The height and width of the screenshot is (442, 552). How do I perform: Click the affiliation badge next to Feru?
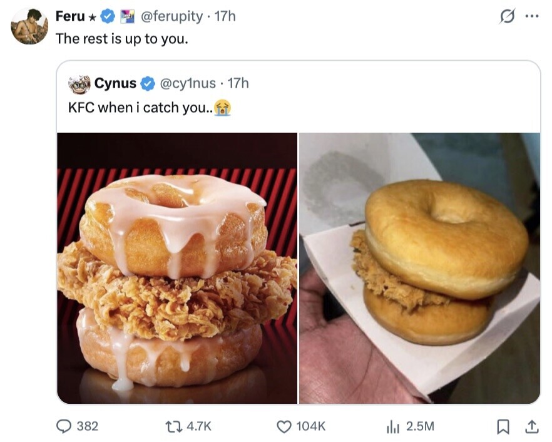pyautogui.click(x=128, y=16)
